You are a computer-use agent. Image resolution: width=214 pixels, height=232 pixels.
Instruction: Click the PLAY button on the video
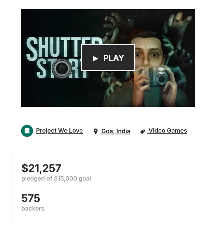point(108,58)
